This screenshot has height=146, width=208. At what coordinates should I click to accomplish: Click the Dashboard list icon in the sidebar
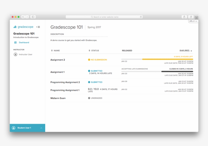15,42
